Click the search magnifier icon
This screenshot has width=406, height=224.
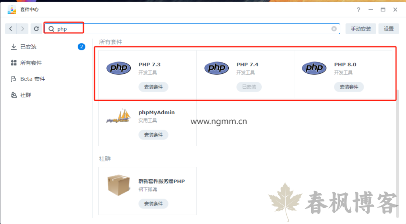[x=51, y=29]
